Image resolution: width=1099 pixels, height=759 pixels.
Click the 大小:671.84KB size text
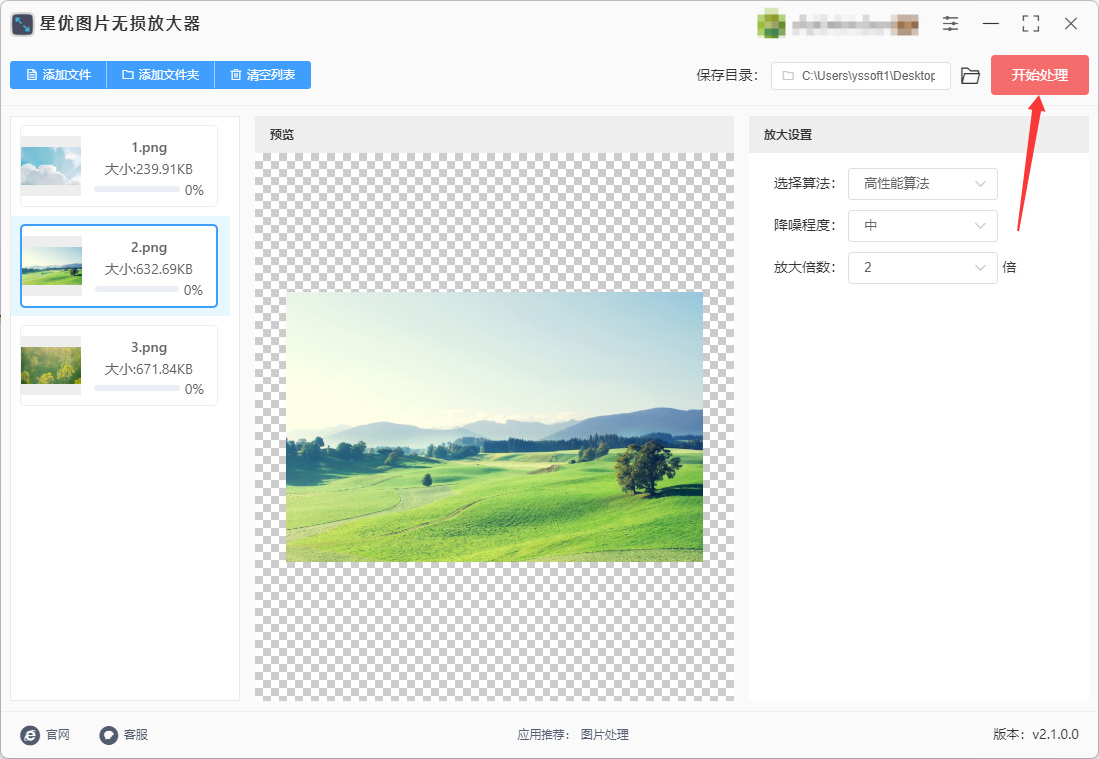[149, 369]
